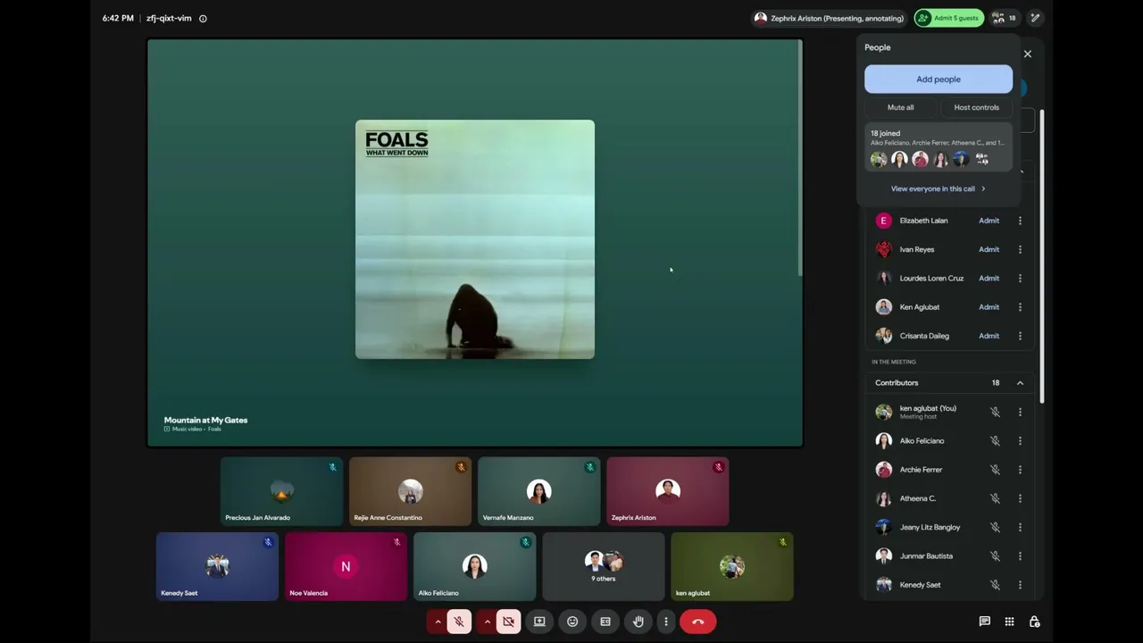Screen dimensions: 1143x643
Task: Open audio settings arrow beside microphone
Action: click(x=438, y=622)
